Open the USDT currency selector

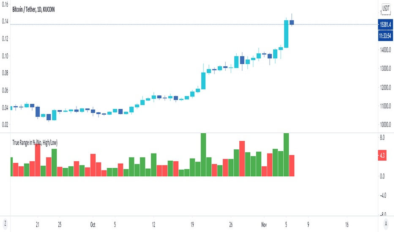(x=386, y=8)
